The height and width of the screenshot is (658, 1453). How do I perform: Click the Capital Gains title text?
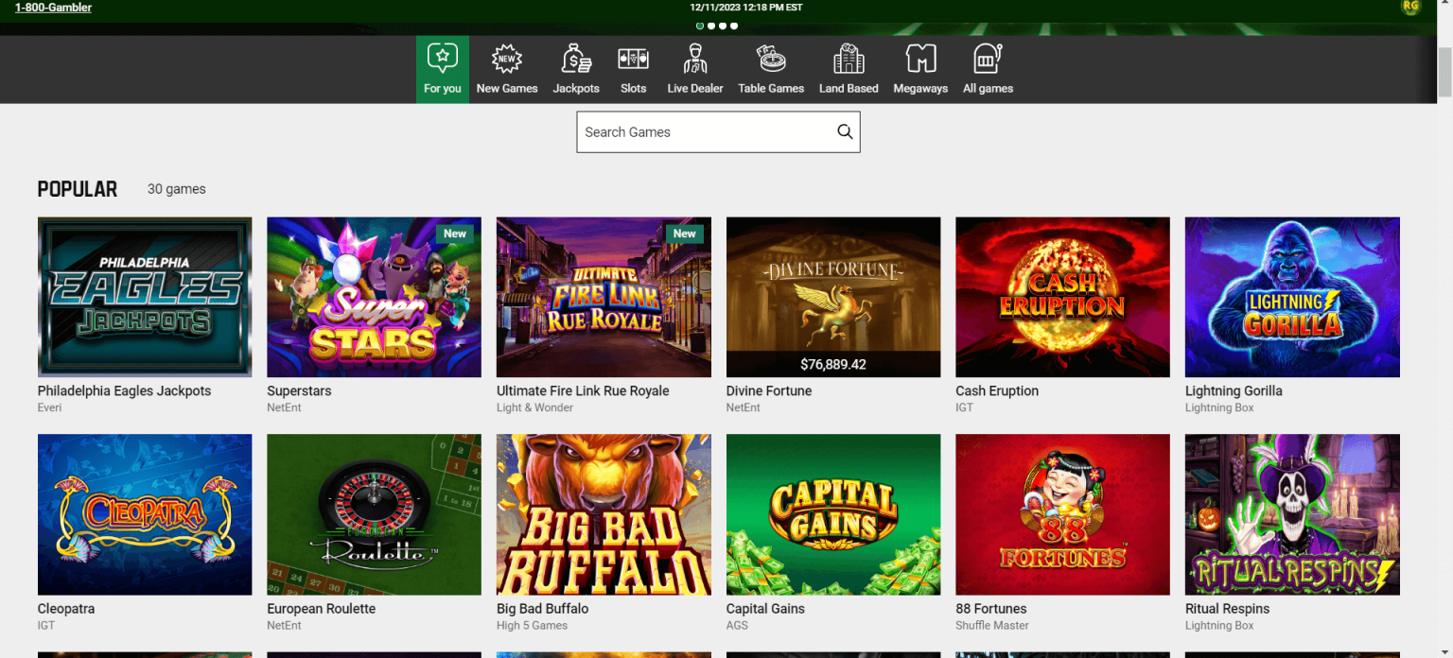pyautogui.click(x=765, y=609)
